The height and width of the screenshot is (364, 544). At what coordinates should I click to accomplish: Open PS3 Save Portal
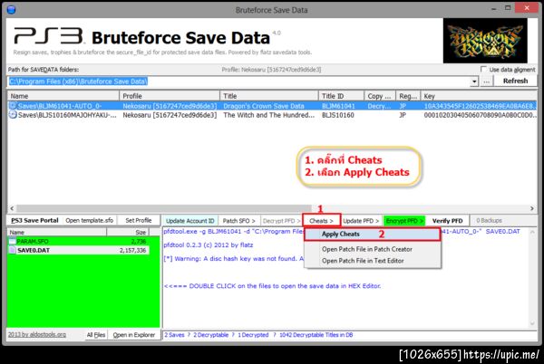tap(34, 220)
